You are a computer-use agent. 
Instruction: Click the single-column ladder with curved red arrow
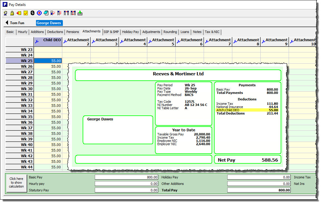tap(53, 13)
